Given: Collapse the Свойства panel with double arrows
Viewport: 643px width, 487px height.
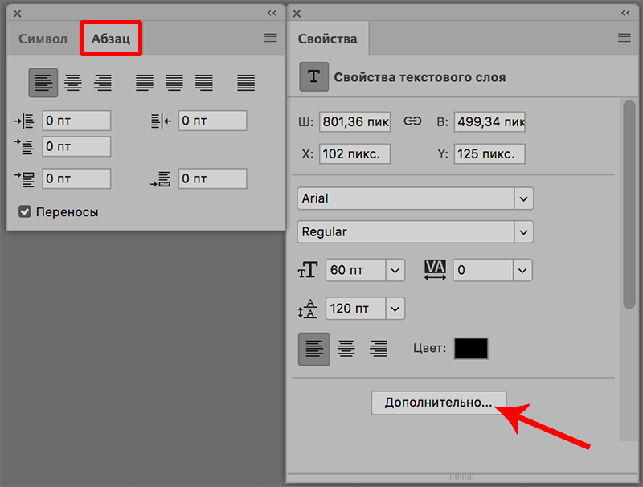Looking at the screenshot, I should pyautogui.click(x=625, y=14).
